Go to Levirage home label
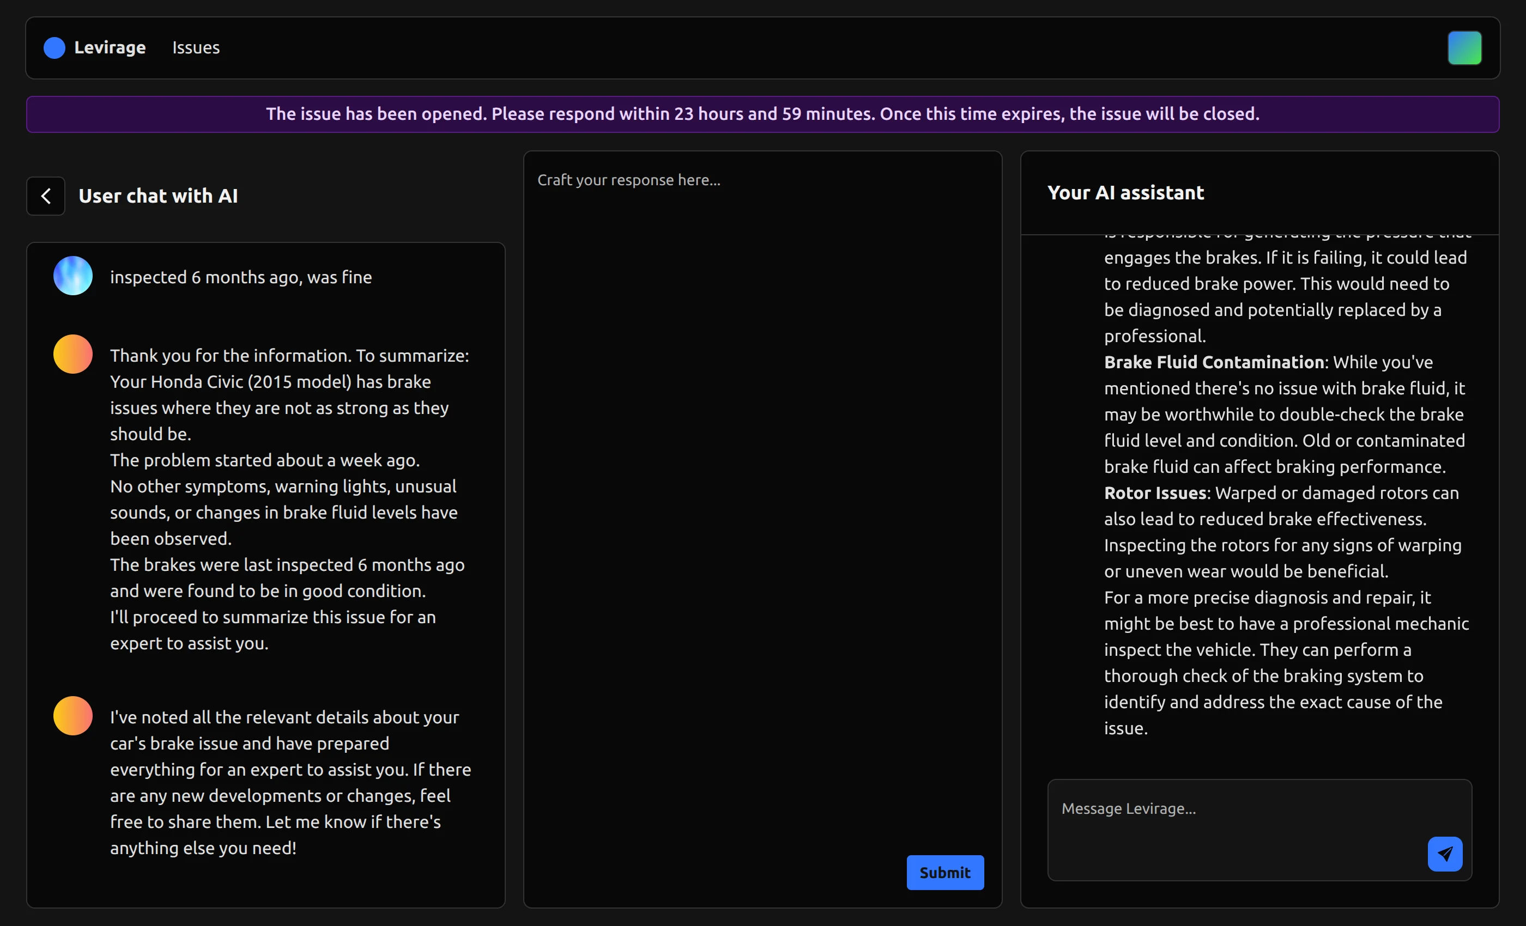The width and height of the screenshot is (1526, 926). click(x=110, y=48)
